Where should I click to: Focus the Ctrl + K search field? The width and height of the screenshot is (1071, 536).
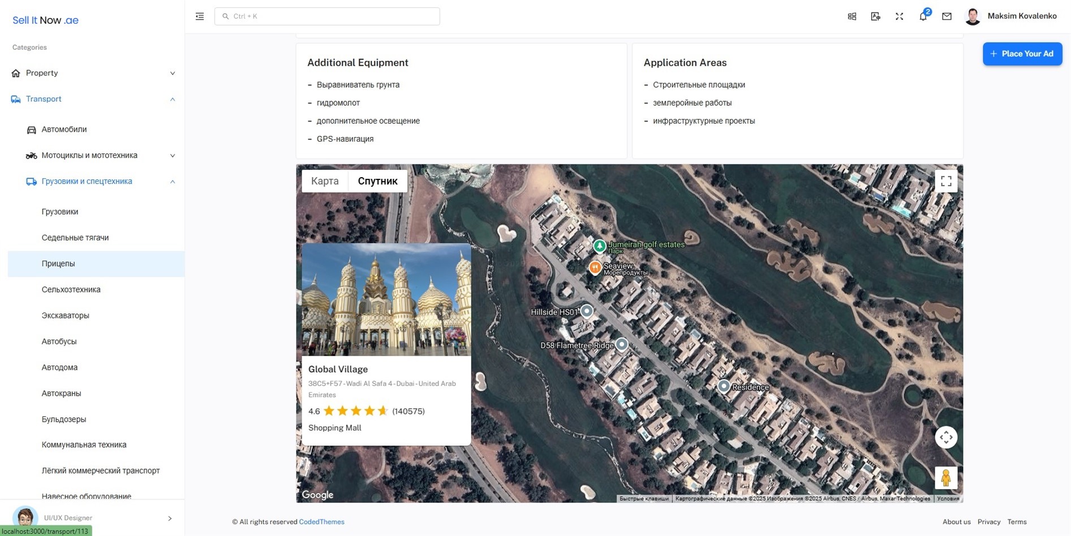327,16
